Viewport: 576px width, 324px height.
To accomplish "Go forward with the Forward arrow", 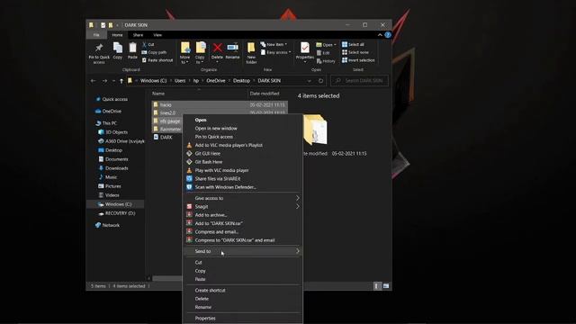I will pos(104,80).
